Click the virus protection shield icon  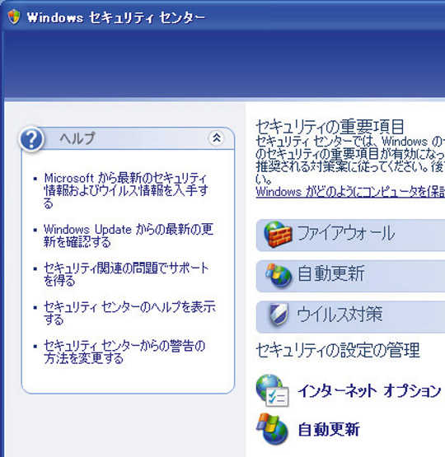pos(279,315)
